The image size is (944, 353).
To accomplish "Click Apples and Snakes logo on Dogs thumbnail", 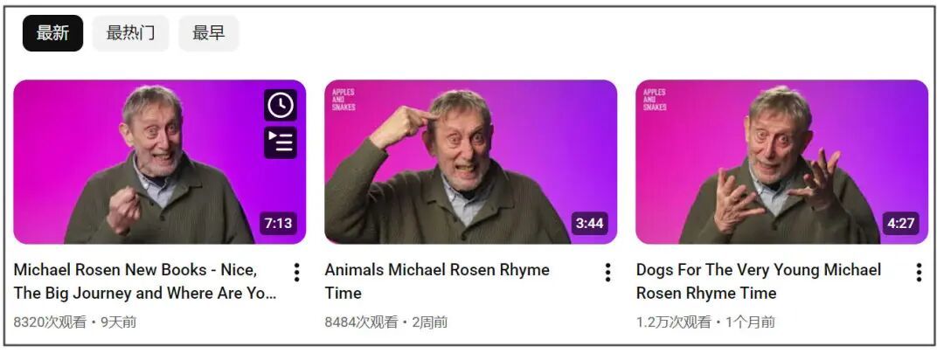I will [655, 100].
